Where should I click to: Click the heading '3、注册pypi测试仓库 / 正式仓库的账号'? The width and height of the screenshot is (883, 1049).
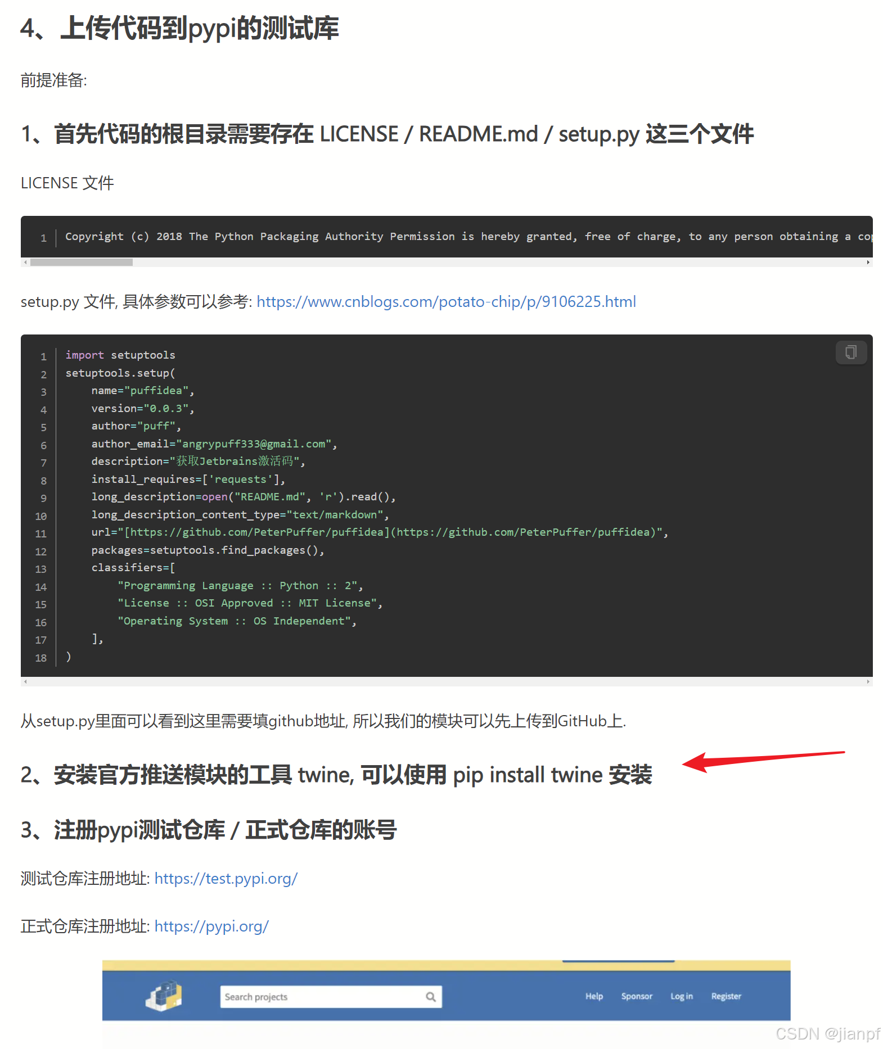coord(209,830)
